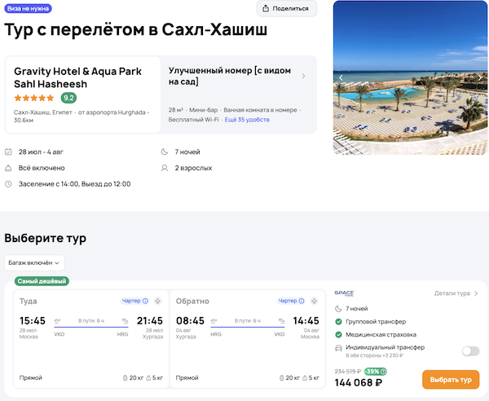Click the Поделиться share button
489x401 pixels.
pyautogui.click(x=286, y=9)
